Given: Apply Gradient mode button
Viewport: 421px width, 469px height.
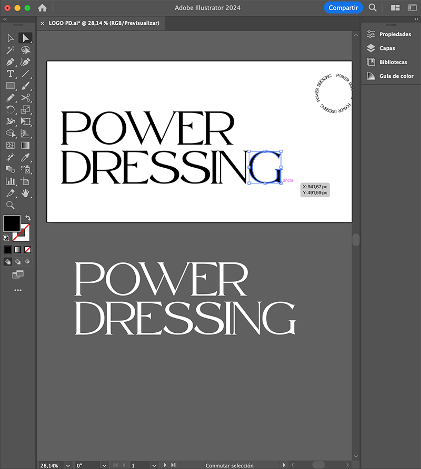Looking at the screenshot, I should coord(18,249).
